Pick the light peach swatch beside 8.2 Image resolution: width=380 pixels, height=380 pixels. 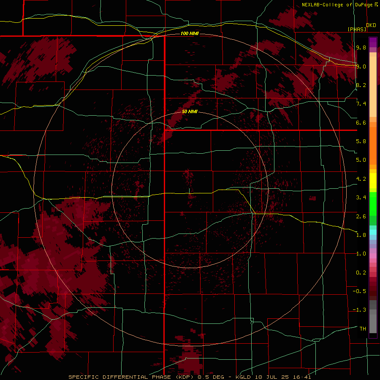(x=373, y=87)
